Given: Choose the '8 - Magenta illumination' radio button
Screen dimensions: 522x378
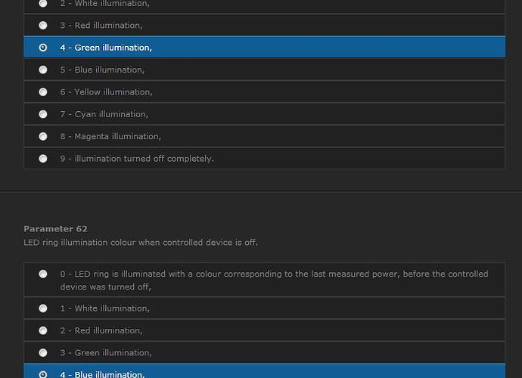Looking at the screenshot, I should [43, 137].
